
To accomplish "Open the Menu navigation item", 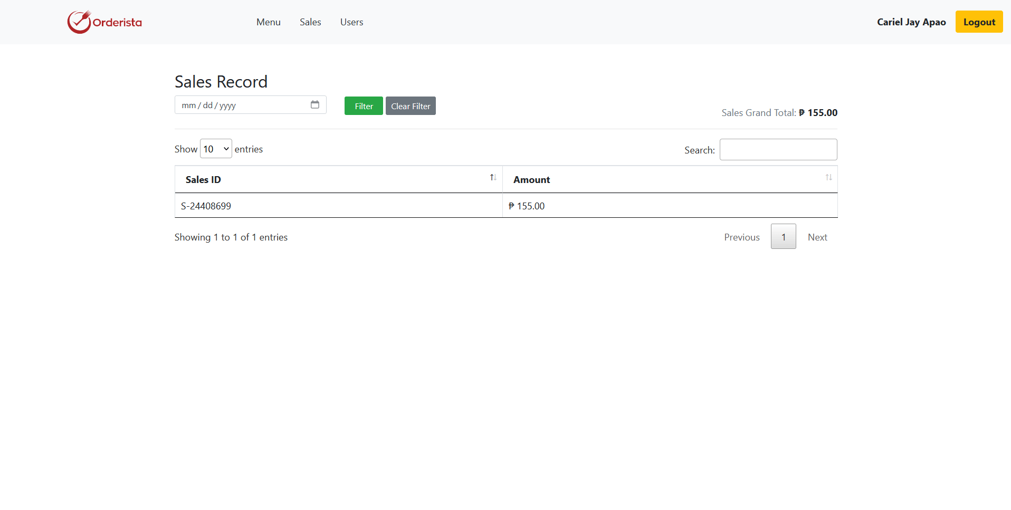I will click(268, 22).
